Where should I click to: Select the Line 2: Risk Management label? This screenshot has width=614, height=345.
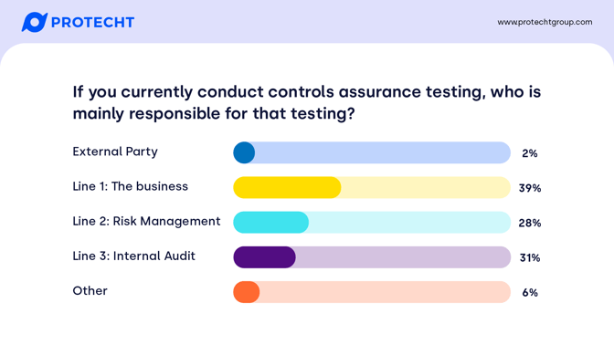point(146,222)
